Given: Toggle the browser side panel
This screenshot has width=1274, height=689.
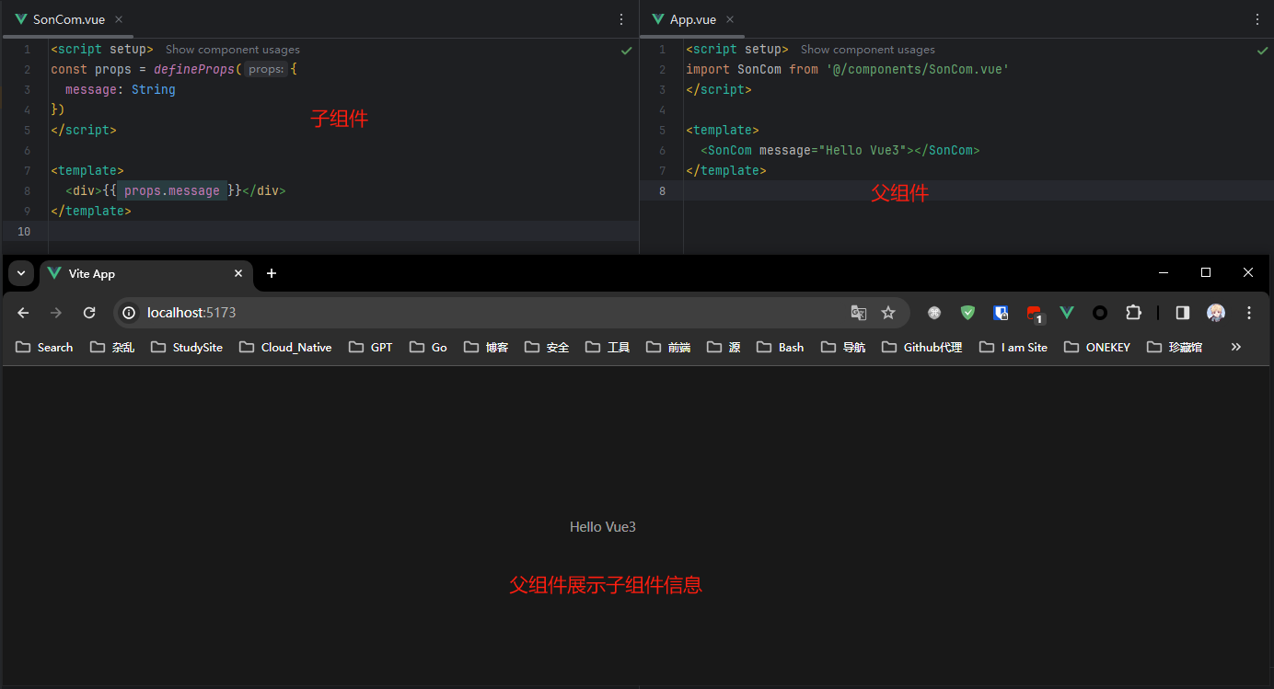Looking at the screenshot, I should tap(1183, 313).
